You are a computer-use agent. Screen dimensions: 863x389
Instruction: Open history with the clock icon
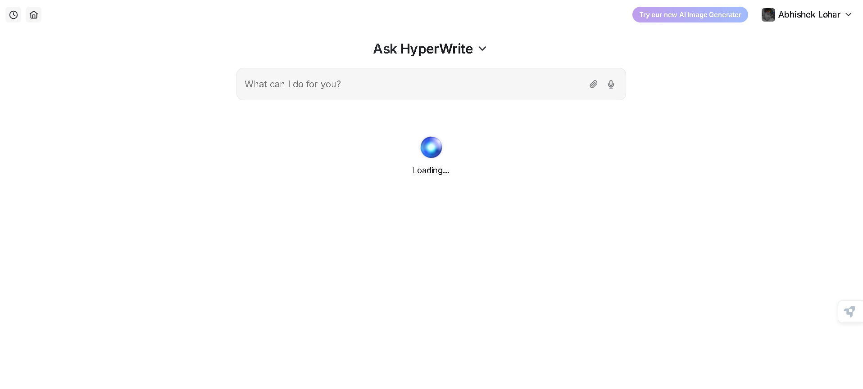point(14,15)
